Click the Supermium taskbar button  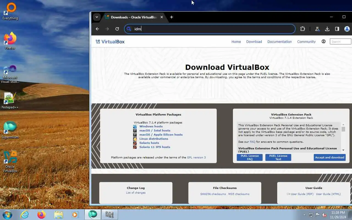[93, 215]
